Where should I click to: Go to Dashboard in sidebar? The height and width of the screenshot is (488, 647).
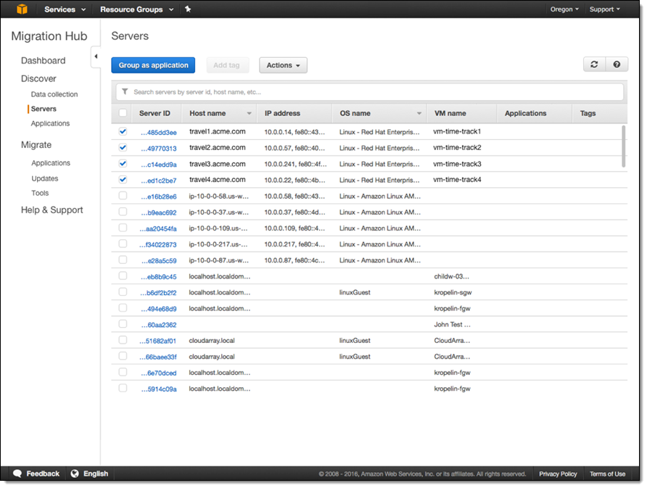pos(43,61)
